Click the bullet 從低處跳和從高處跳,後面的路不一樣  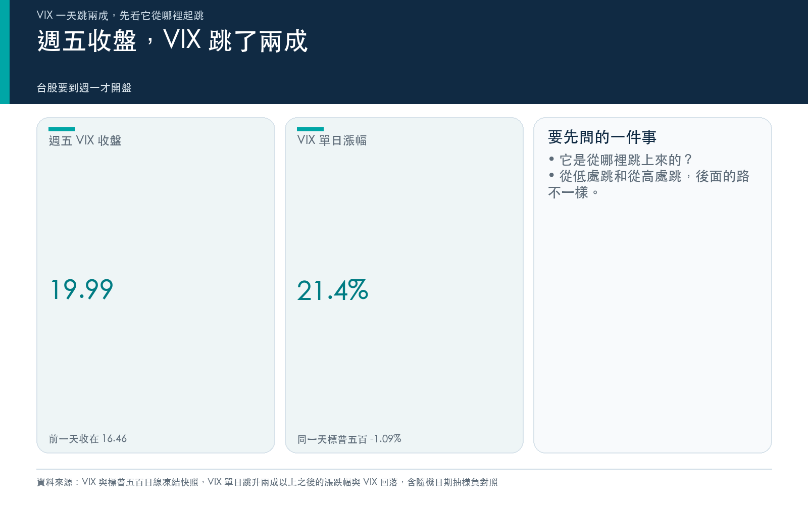click(649, 184)
